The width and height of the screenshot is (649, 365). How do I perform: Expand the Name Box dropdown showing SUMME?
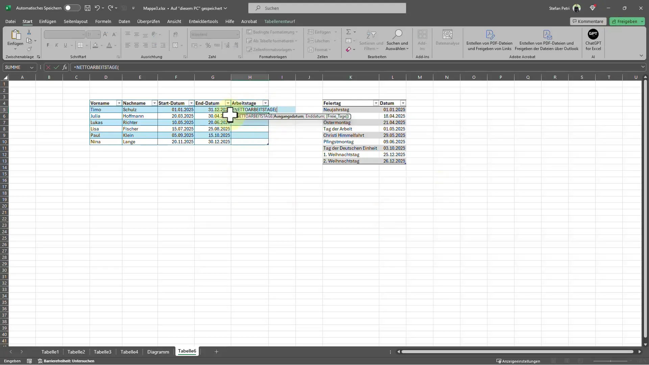(32, 67)
